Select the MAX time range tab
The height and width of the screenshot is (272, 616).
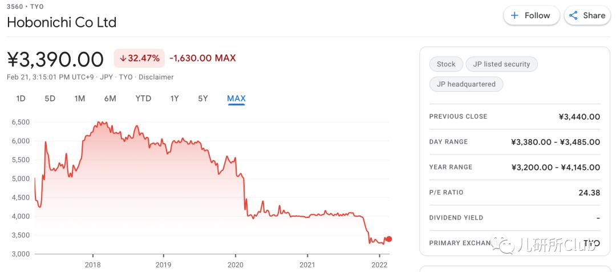(x=236, y=99)
